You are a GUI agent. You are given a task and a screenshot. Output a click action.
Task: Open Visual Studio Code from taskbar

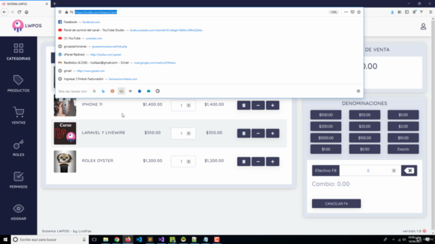pyautogui.click(x=139, y=239)
